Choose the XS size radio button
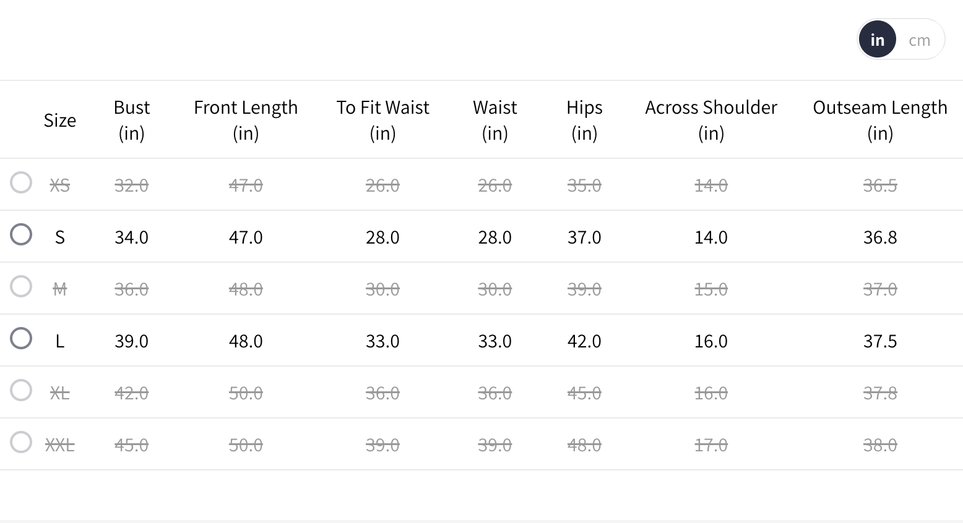963x523 pixels. pyautogui.click(x=21, y=183)
